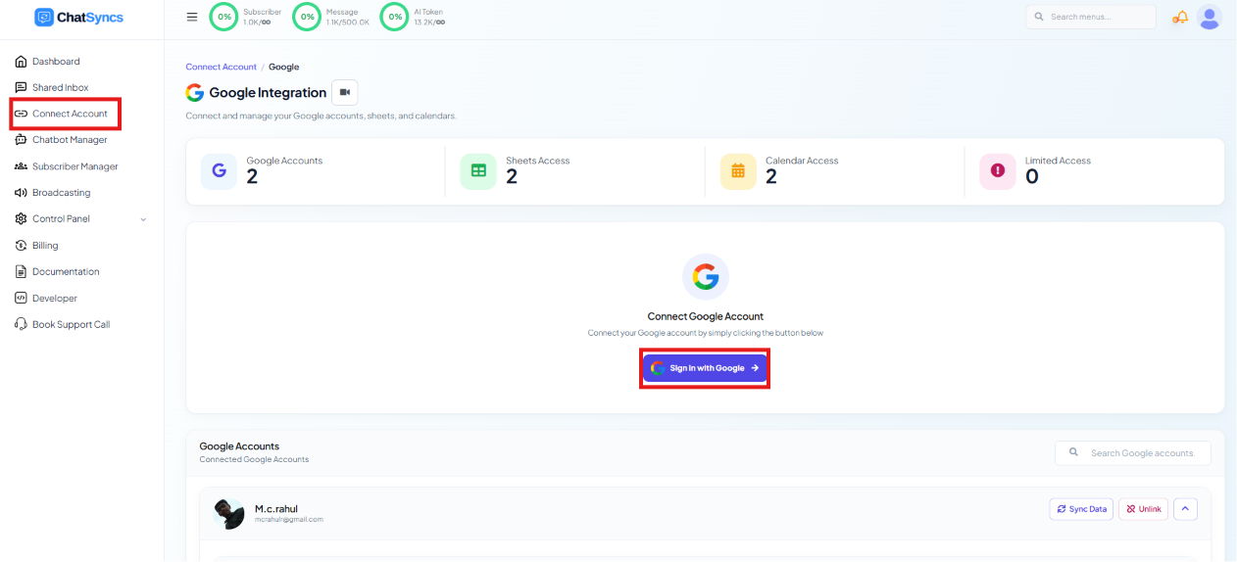
Task: Click the Calendar Access calendar icon
Action: [x=738, y=170]
